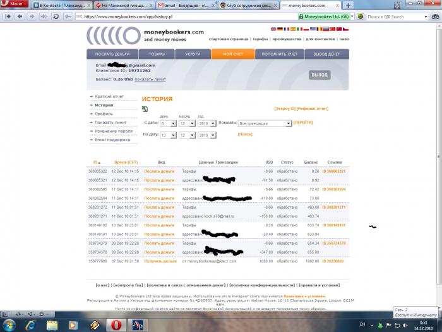This screenshot has height=332, width=442.
Task: Open Internet Explorer from taskbar
Action: tap(30, 325)
